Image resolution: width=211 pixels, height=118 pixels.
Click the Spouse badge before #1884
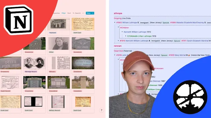[166, 23]
